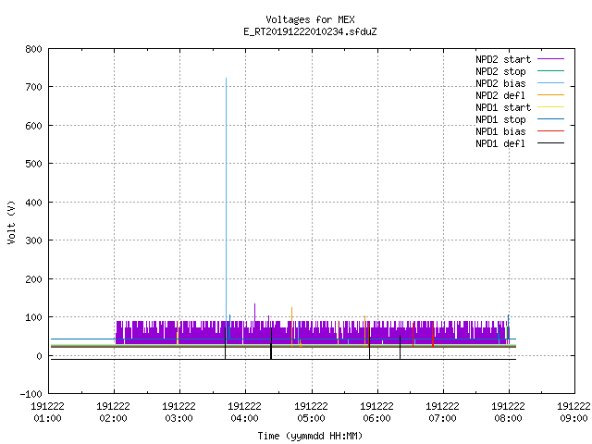The width and height of the screenshot is (592, 444).
Task: Click the 191222 04:00 time tick label
Action: [244, 413]
